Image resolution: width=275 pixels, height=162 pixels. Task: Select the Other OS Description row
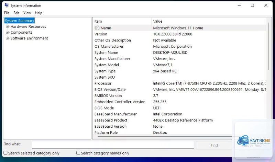pos(179,40)
